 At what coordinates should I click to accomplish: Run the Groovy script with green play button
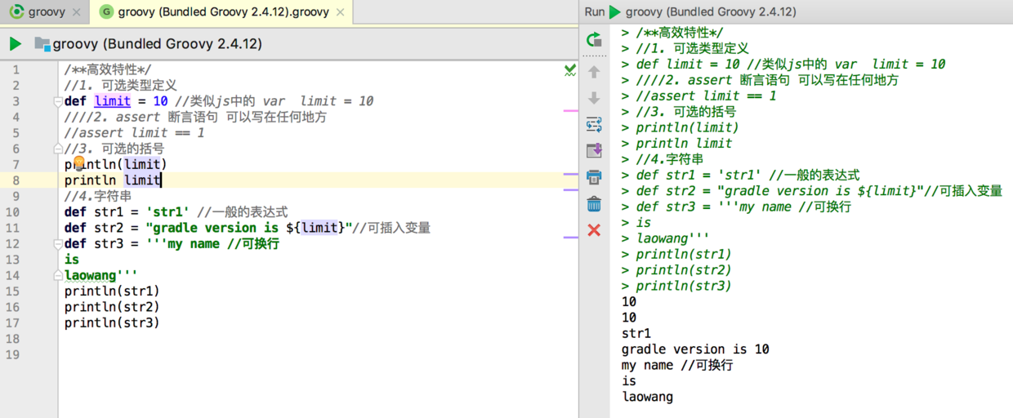click(15, 44)
